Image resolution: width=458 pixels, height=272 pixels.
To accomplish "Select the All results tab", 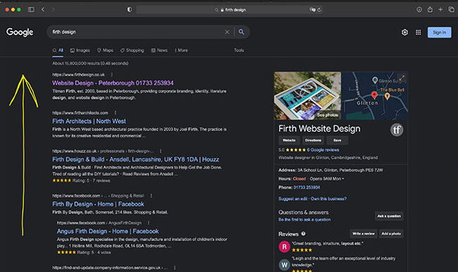I will tap(58, 50).
